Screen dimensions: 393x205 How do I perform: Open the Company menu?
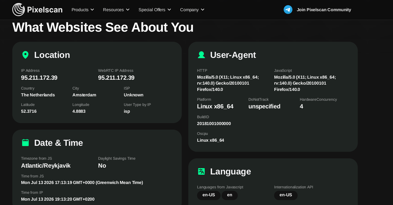[x=192, y=10]
